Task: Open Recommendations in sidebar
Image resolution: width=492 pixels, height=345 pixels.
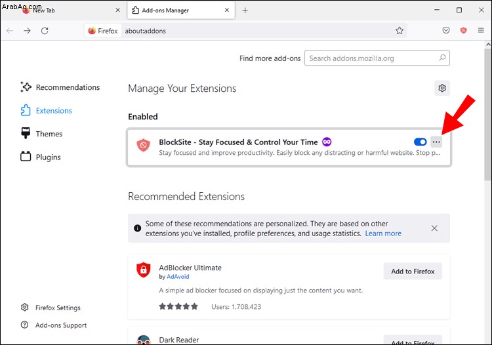Action: tap(60, 87)
